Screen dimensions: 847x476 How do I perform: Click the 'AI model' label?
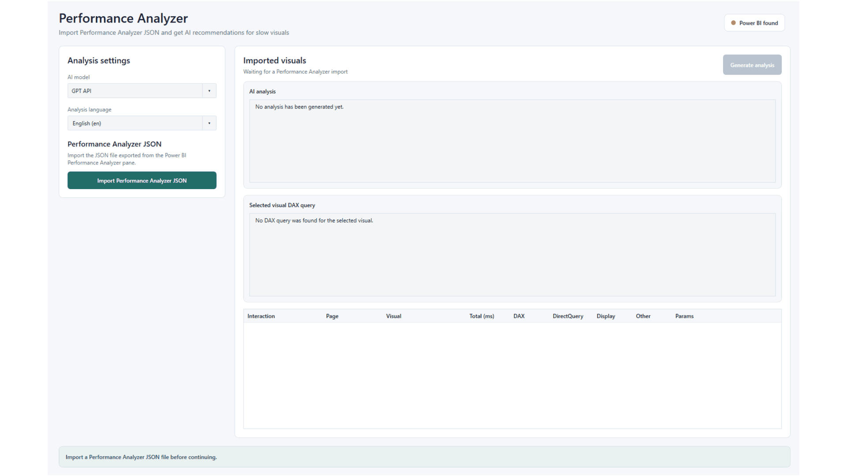(79, 77)
